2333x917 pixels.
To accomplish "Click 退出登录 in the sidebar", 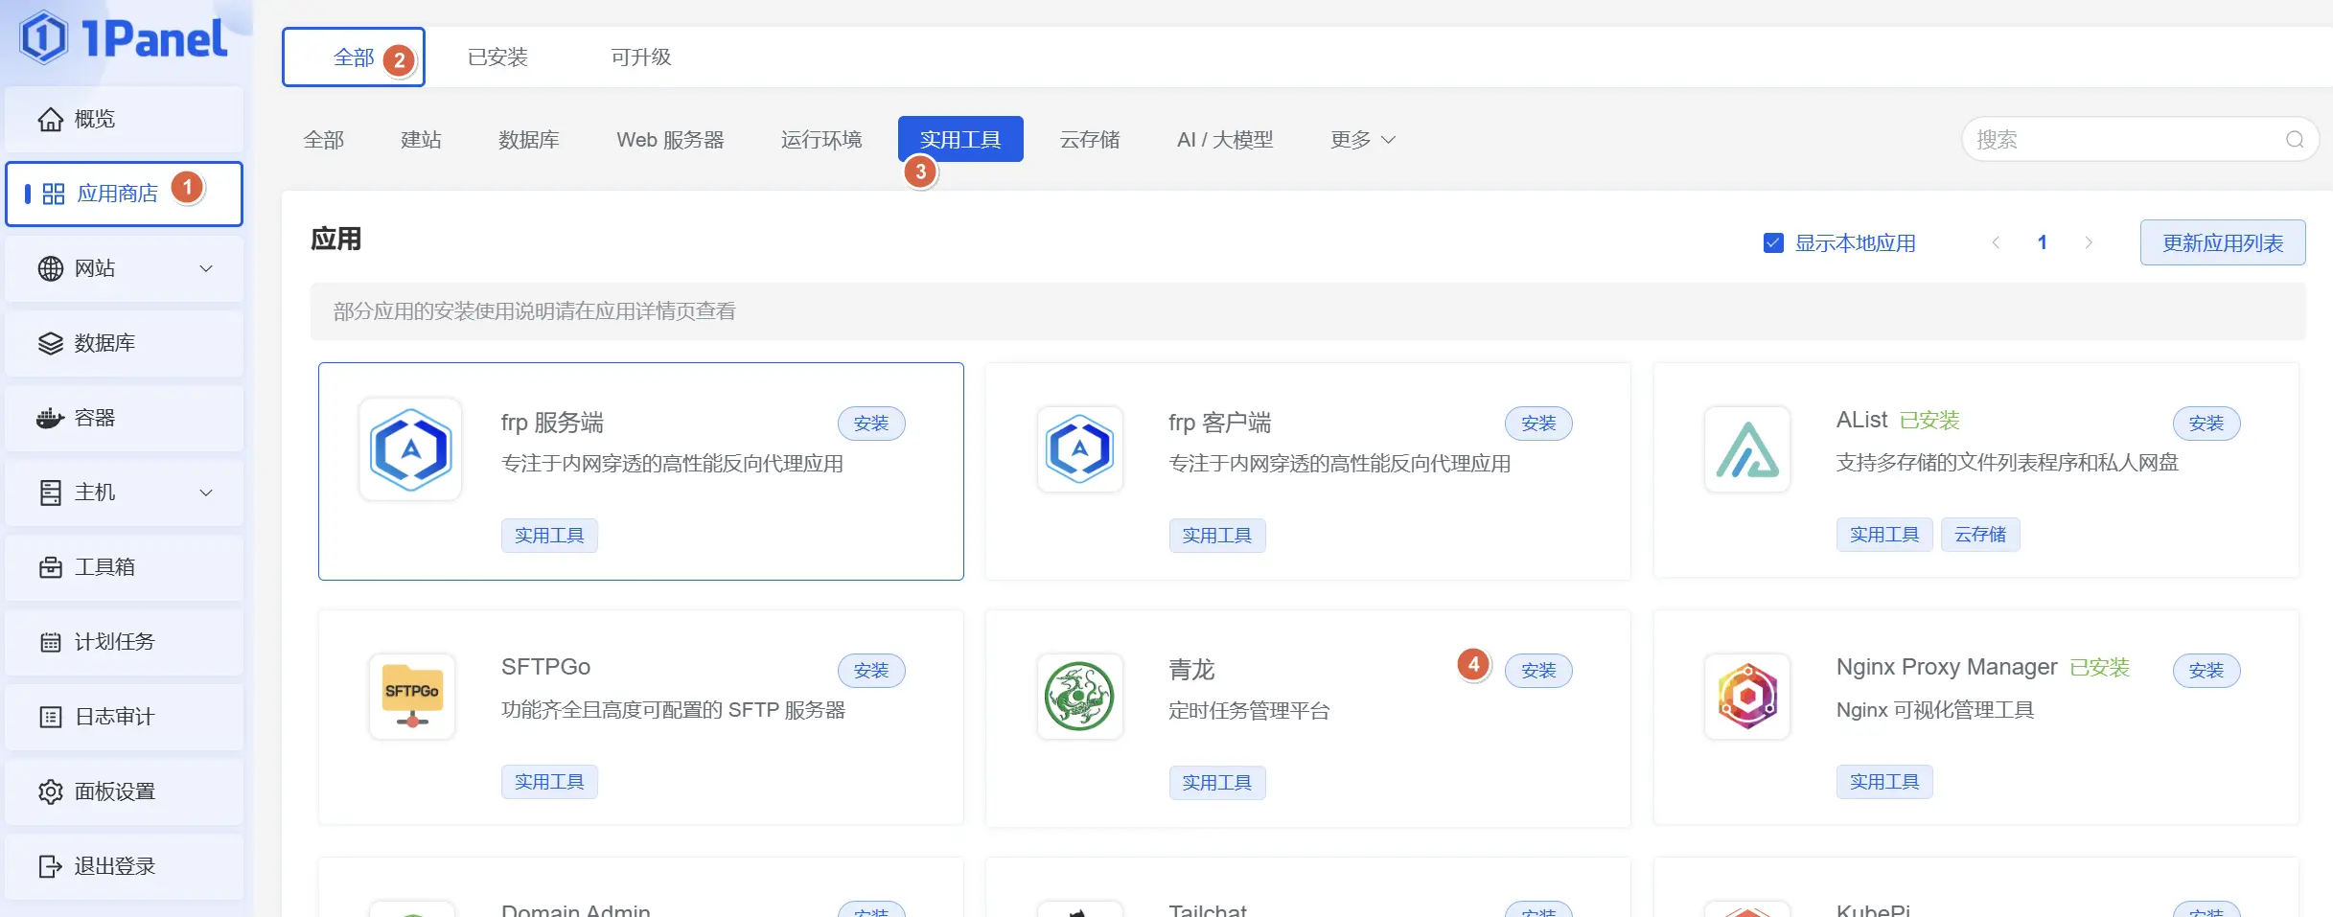I will [125, 866].
